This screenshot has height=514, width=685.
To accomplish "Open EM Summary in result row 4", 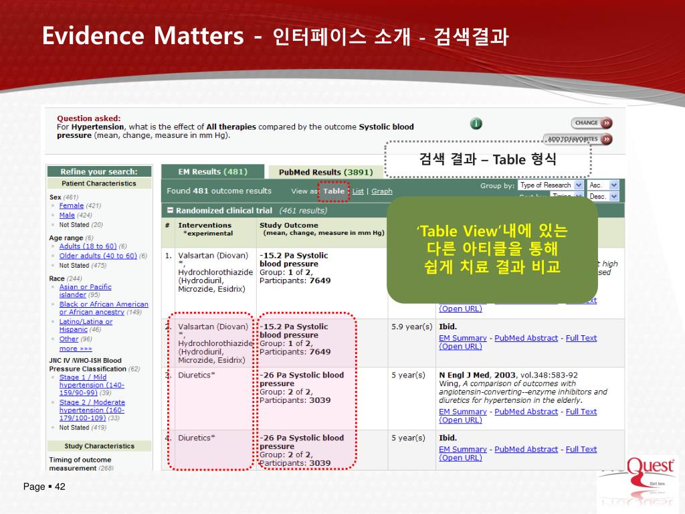I will pyautogui.click(x=463, y=449).
